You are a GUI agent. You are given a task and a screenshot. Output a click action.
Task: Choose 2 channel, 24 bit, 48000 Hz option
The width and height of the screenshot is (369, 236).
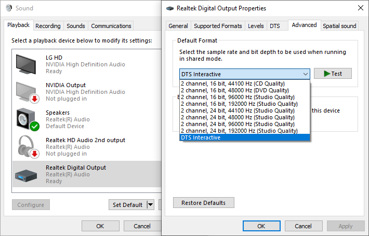[x=244, y=117]
